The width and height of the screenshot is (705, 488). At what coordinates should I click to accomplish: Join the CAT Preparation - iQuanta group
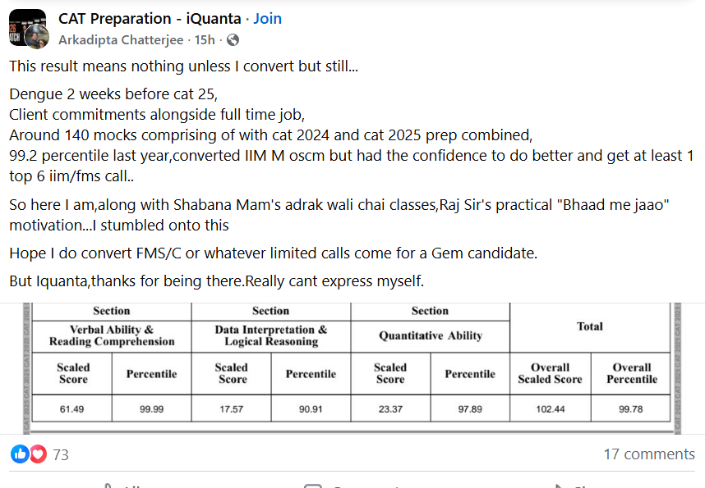click(x=268, y=18)
